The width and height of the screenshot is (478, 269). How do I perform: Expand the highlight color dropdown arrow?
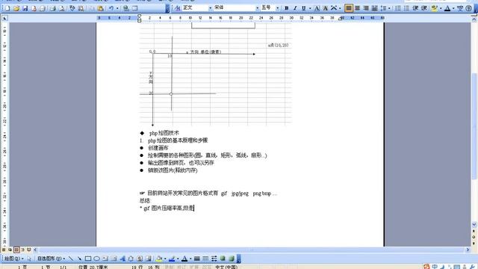(x=441, y=8)
